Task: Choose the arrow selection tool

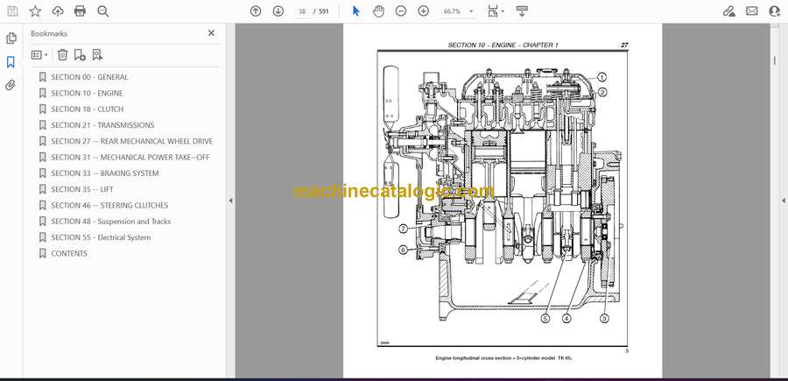Action: click(355, 11)
